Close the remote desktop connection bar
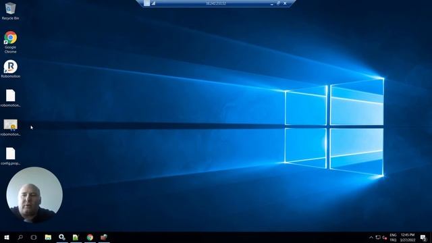 coord(285,3)
